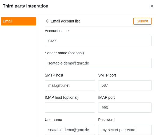Click the IMAP port field showing 993
The width and height of the screenshot is (156, 137).
pyautogui.click(x=125, y=108)
